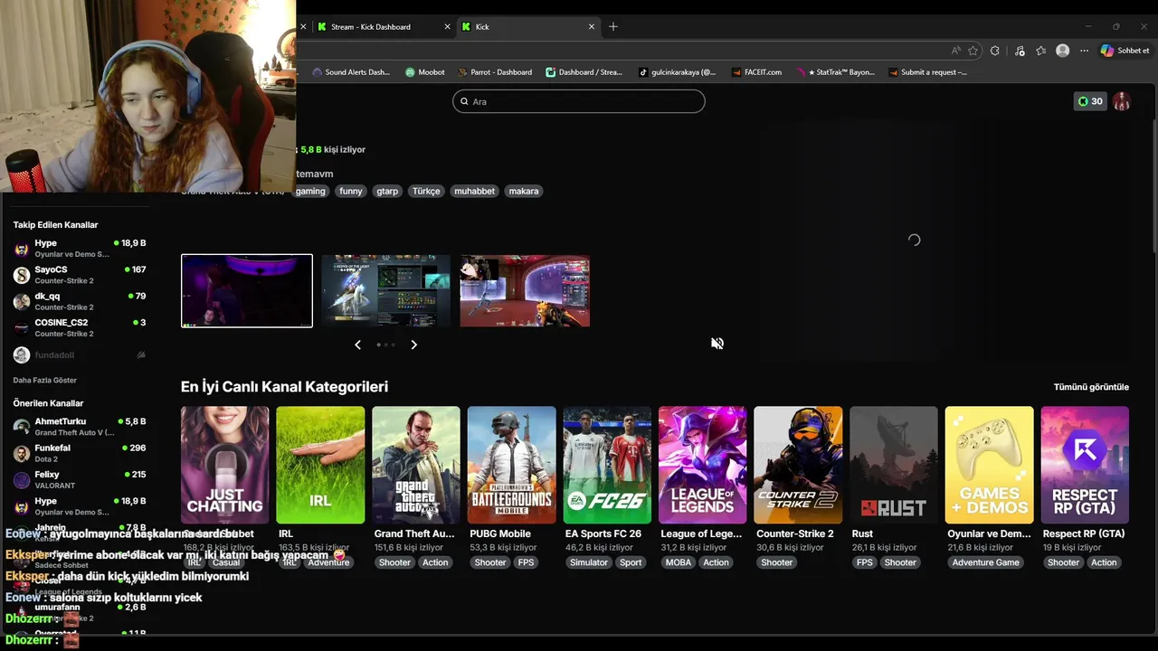Screen dimensions: 1158x651
Task: Open the Copilot Sohbet et button
Action: (1125, 51)
